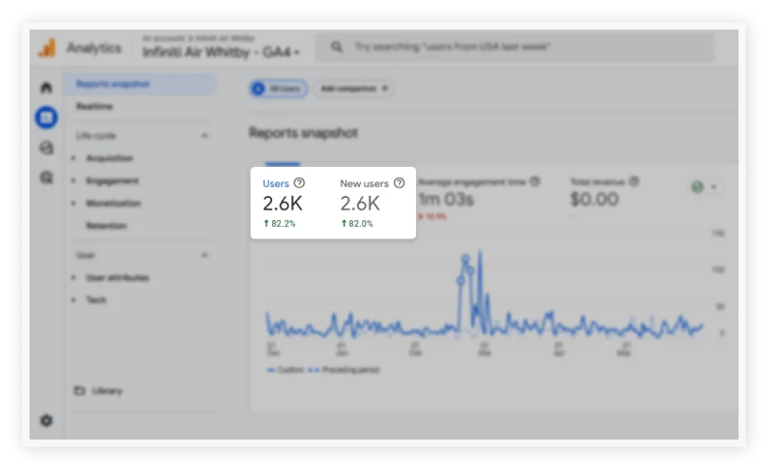Collapse the Life cycle section

tap(205, 135)
